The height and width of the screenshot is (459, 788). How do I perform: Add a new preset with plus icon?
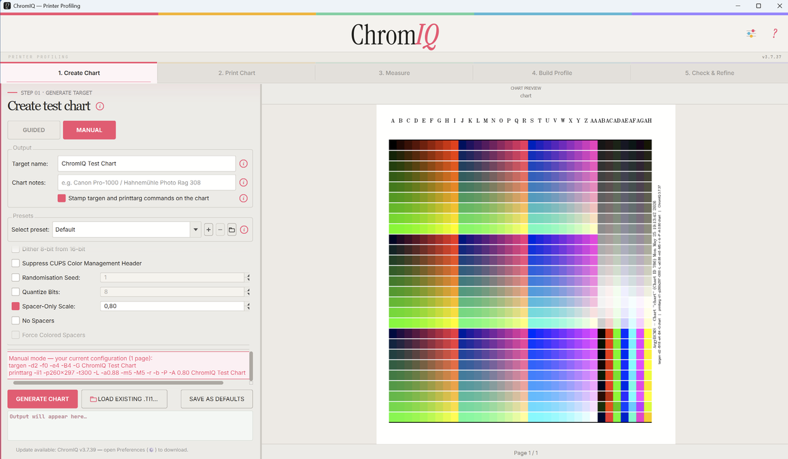[208, 230]
